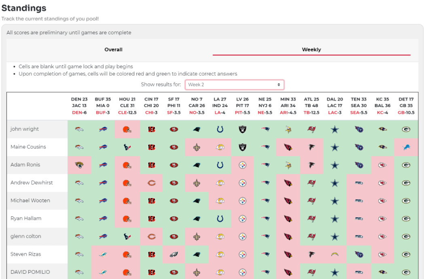Viewport: 424px width, 279px height.
Task: Click john wright's Colts logo pick
Action: pos(220,129)
